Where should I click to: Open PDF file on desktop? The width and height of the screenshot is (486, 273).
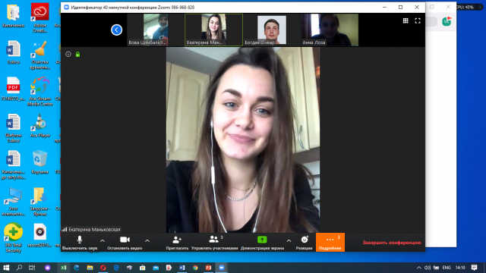(13, 89)
